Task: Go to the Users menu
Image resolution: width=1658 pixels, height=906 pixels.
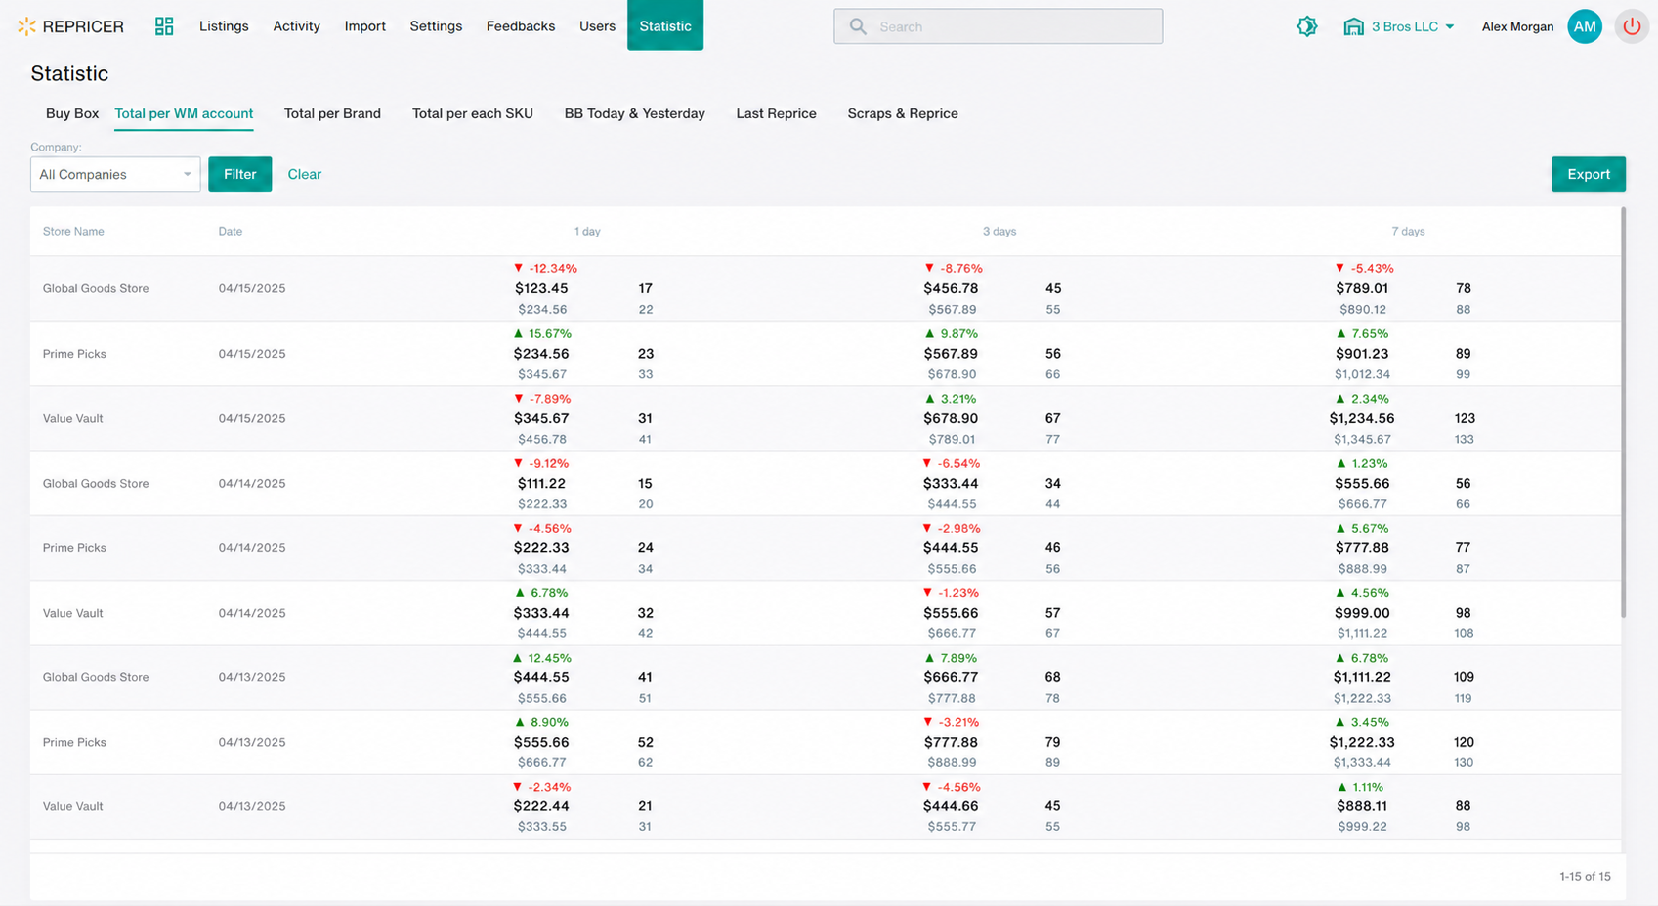Action: tap(597, 26)
